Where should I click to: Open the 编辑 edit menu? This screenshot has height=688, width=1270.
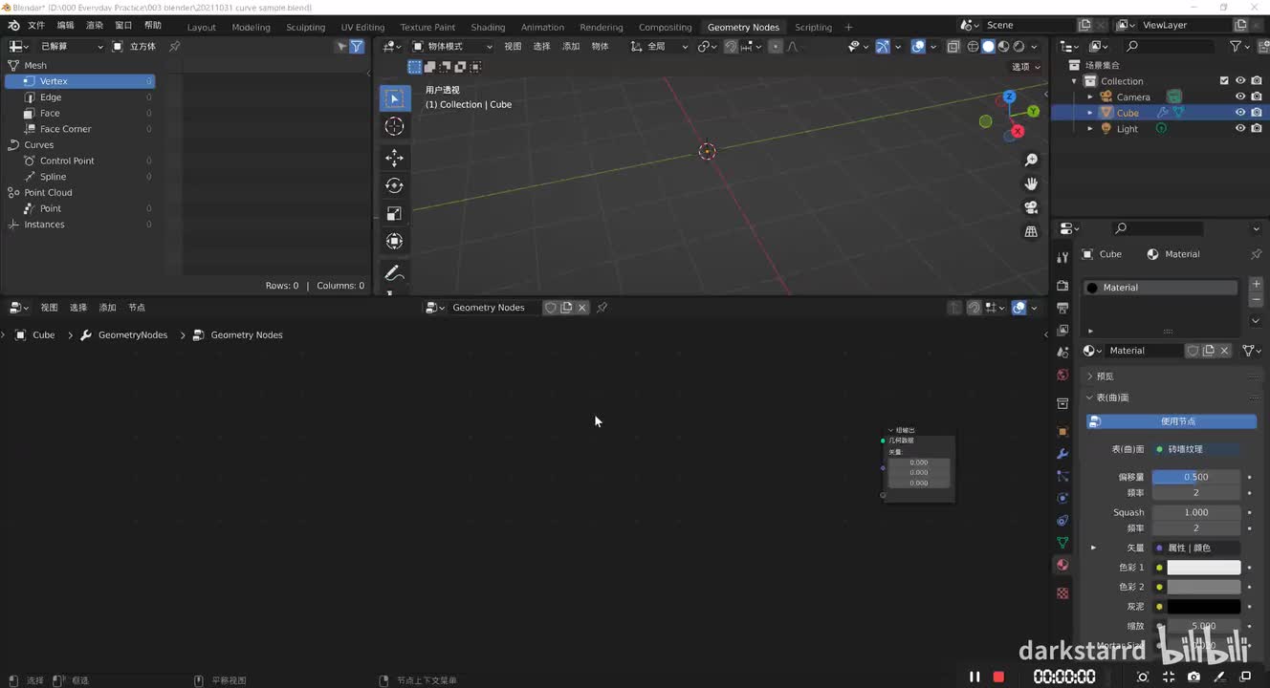click(65, 25)
